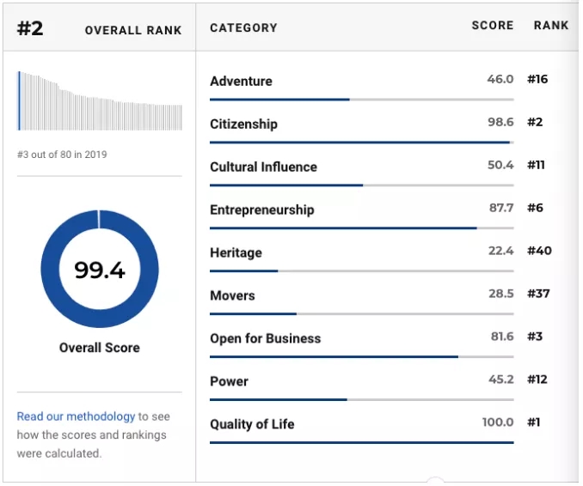Click the Citizenship score bar

[x=362, y=143]
